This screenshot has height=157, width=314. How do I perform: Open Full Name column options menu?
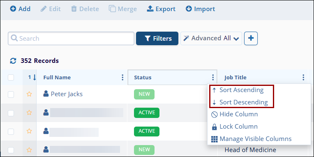[122, 77]
